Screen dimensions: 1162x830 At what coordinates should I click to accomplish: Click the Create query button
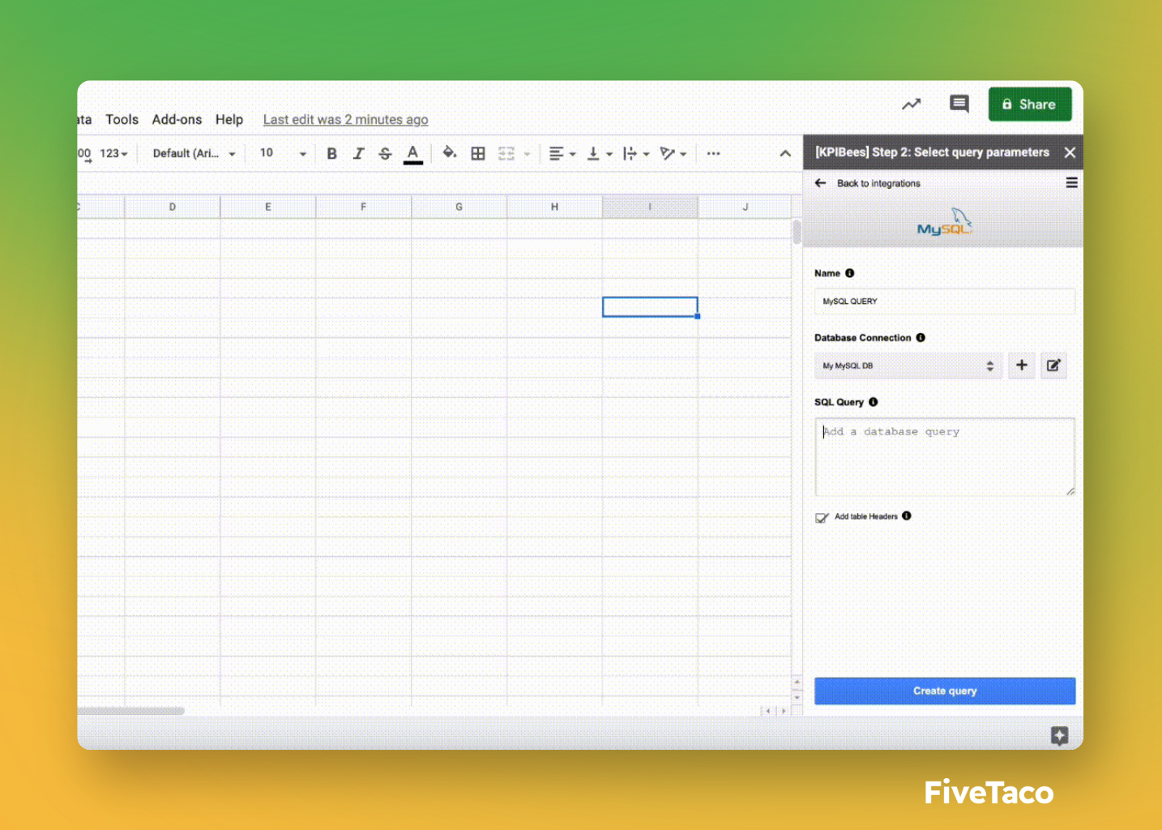(945, 691)
